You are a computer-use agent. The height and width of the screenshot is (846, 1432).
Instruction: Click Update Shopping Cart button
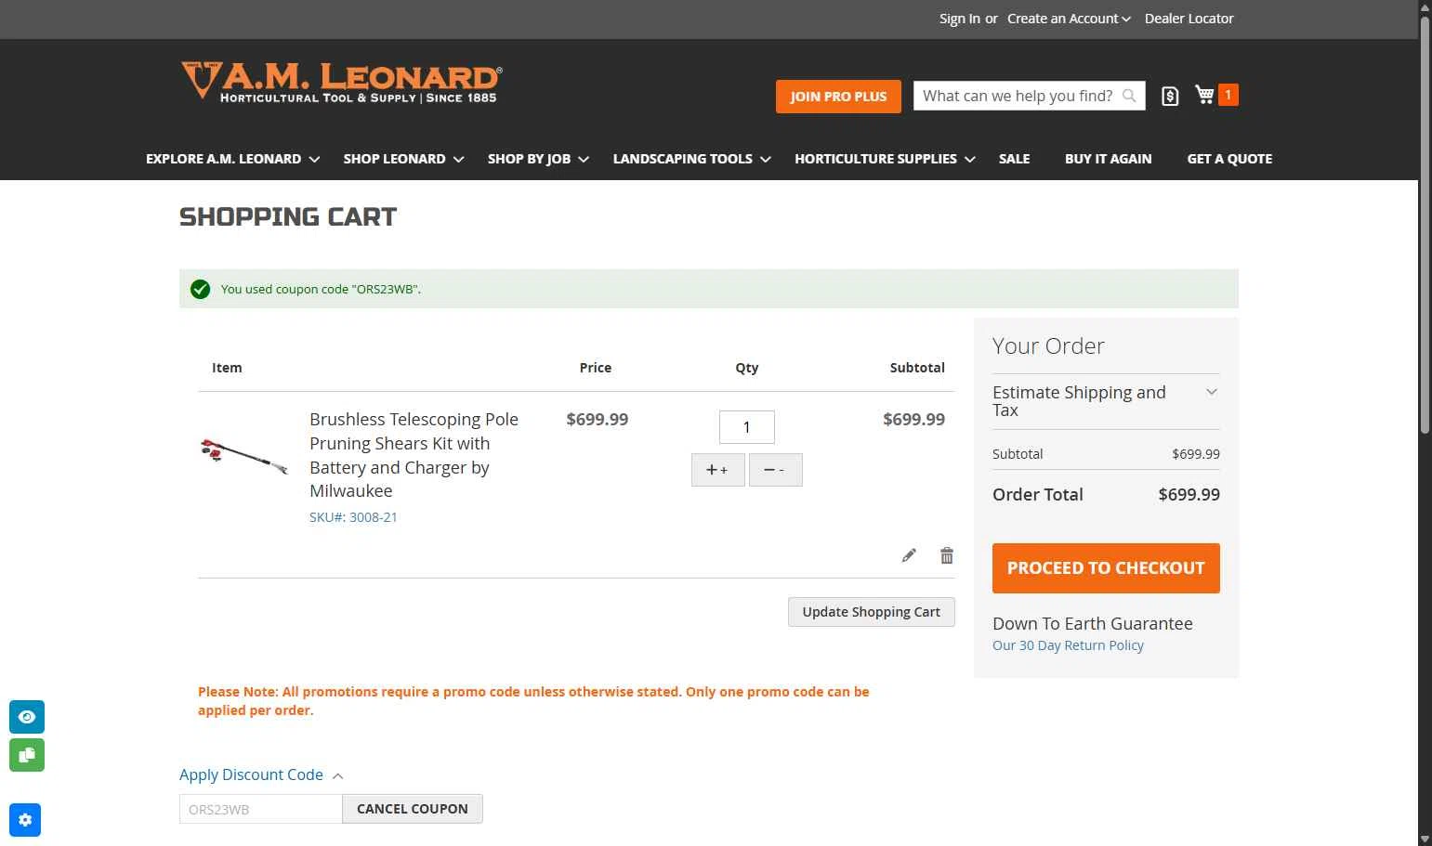point(871,612)
